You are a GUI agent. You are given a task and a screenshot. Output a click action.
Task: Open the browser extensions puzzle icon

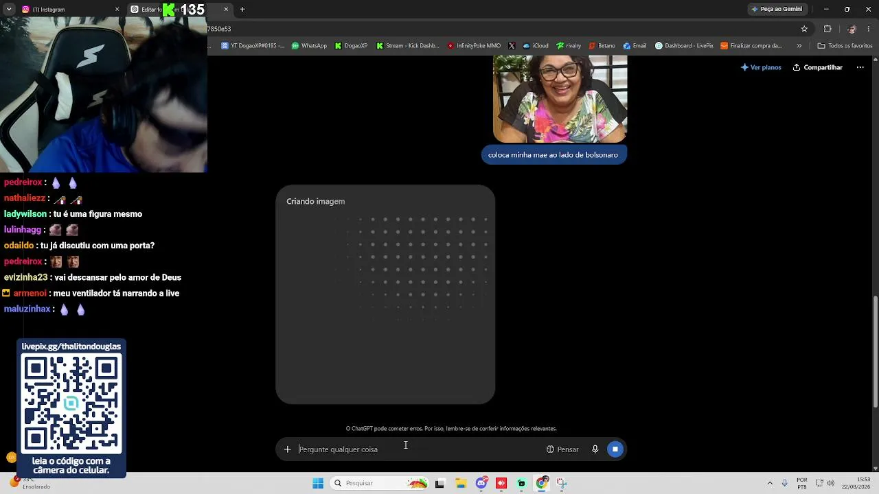coord(827,29)
